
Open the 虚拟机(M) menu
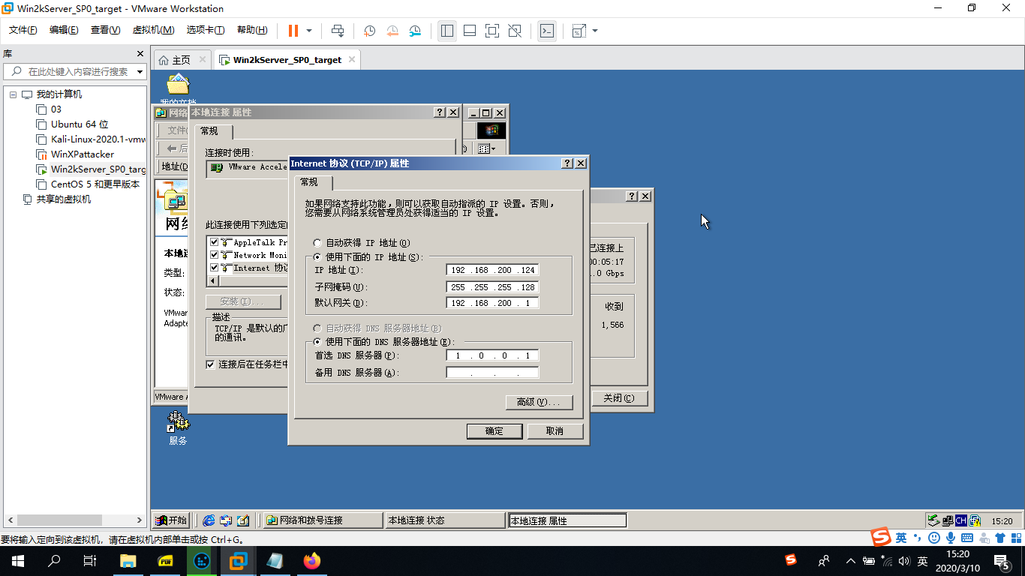coord(153,30)
